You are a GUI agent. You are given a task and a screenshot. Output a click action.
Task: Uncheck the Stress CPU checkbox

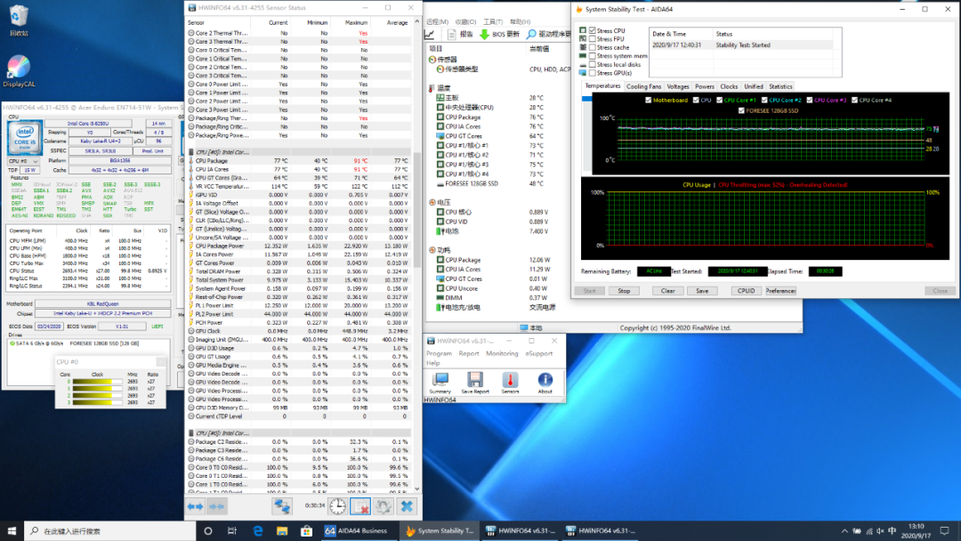593,31
